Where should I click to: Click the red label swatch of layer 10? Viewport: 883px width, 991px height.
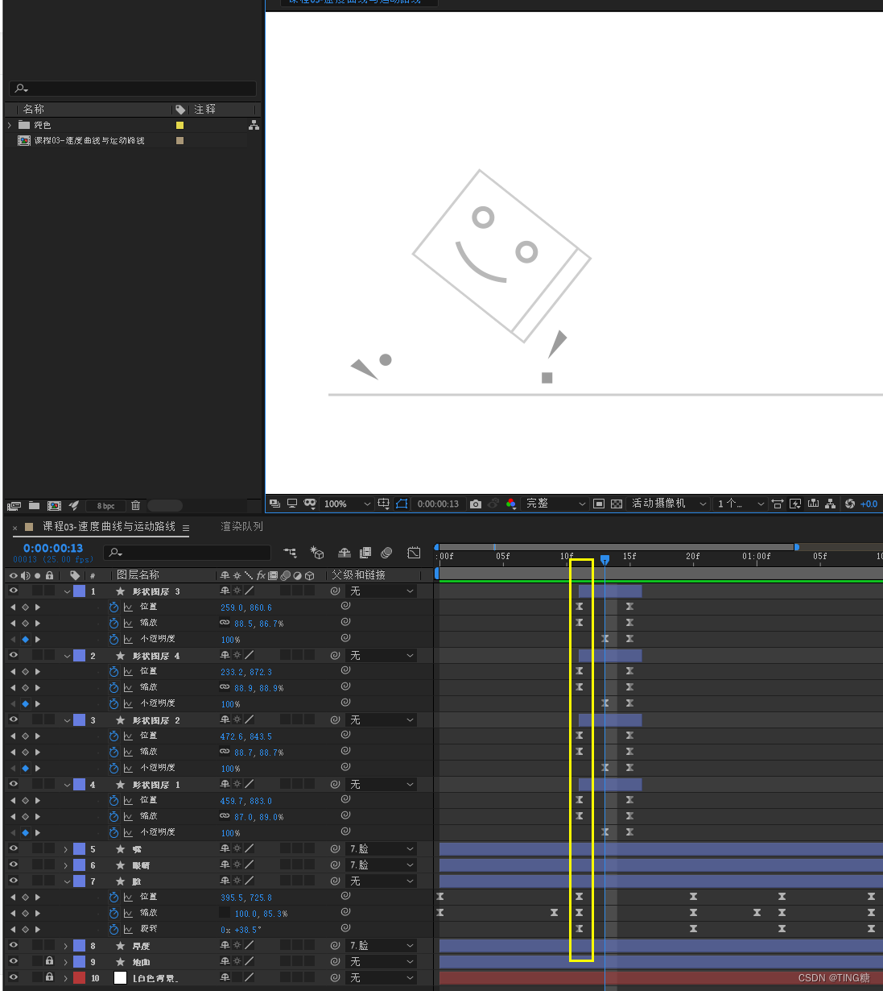(79, 977)
